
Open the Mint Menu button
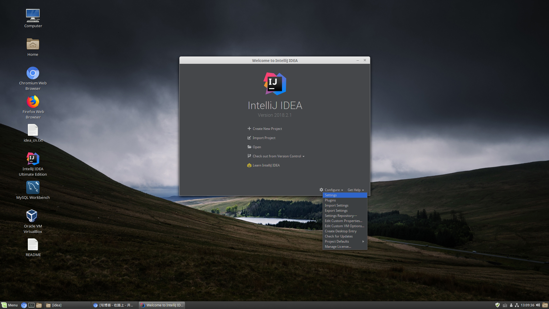[10, 305]
